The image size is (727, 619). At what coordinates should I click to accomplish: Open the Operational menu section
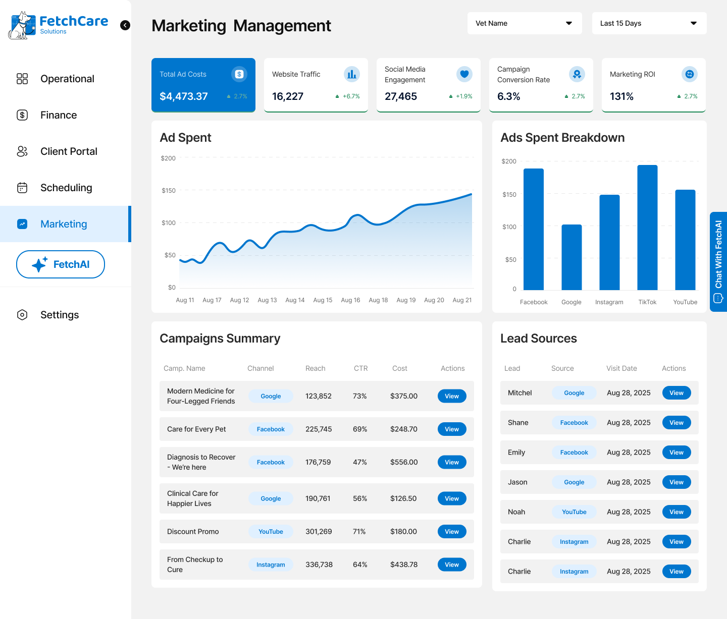(x=67, y=79)
